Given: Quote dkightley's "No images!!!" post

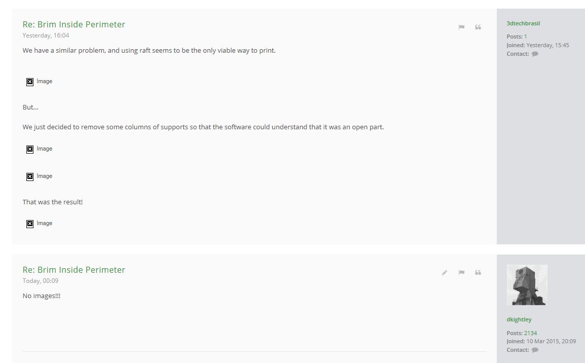Looking at the screenshot, I should 478,273.
